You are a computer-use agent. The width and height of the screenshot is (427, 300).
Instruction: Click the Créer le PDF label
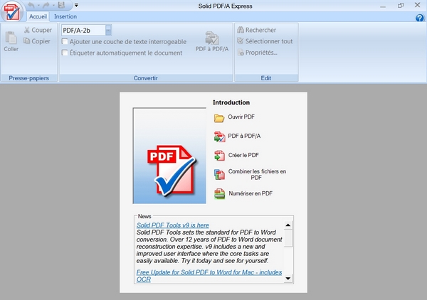(243, 155)
